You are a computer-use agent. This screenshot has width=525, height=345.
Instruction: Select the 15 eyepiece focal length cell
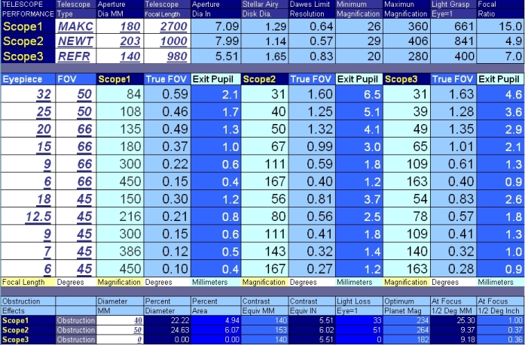click(x=28, y=147)
